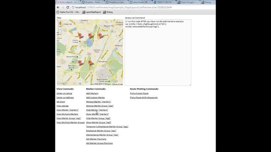
Task: Switch to the attachment tab
Action: pos(140,2)
